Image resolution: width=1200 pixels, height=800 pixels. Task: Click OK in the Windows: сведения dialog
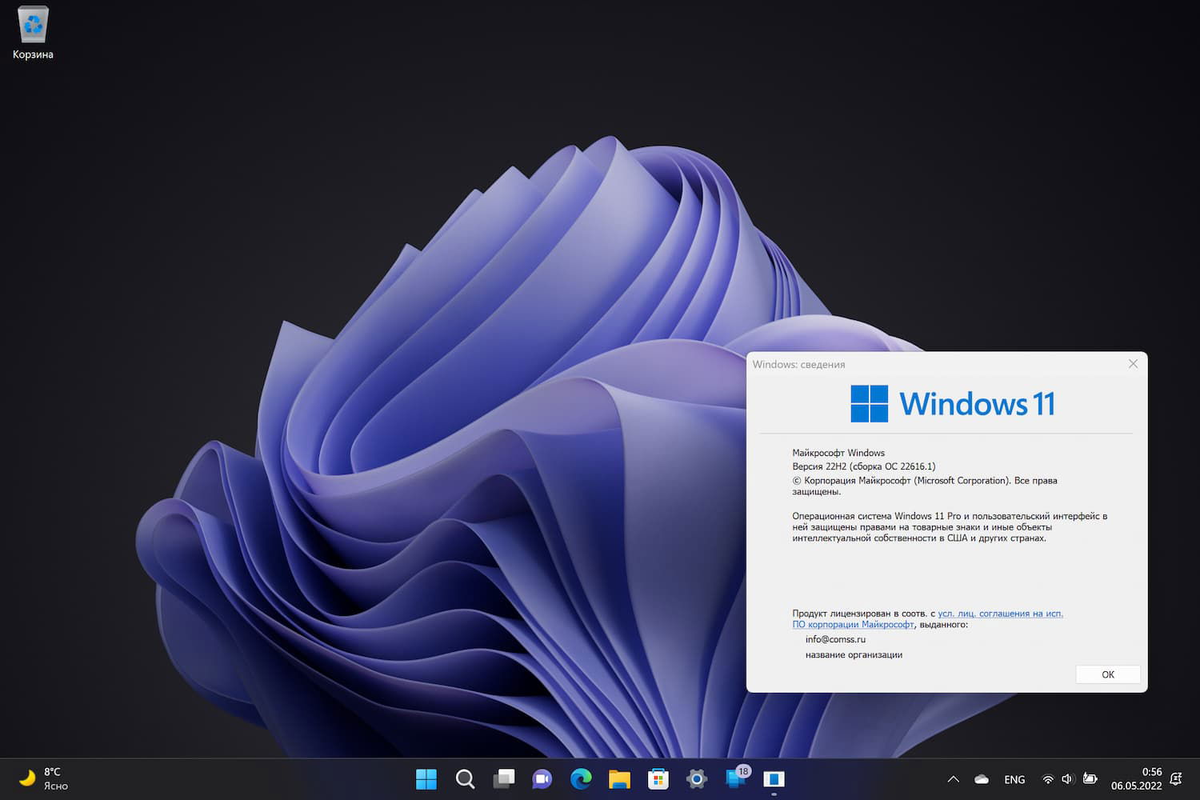point(1108,674)
